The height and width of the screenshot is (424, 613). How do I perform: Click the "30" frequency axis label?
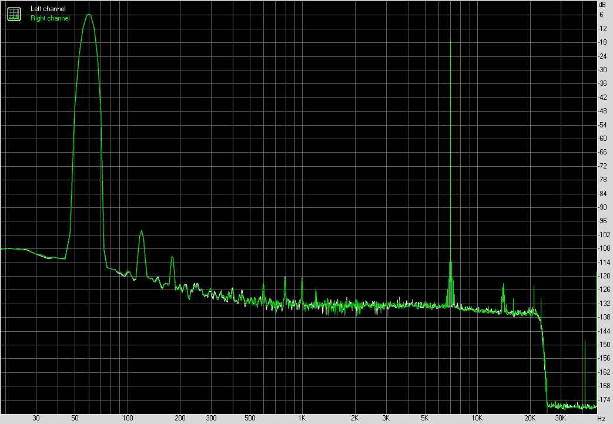pos(36,418)
